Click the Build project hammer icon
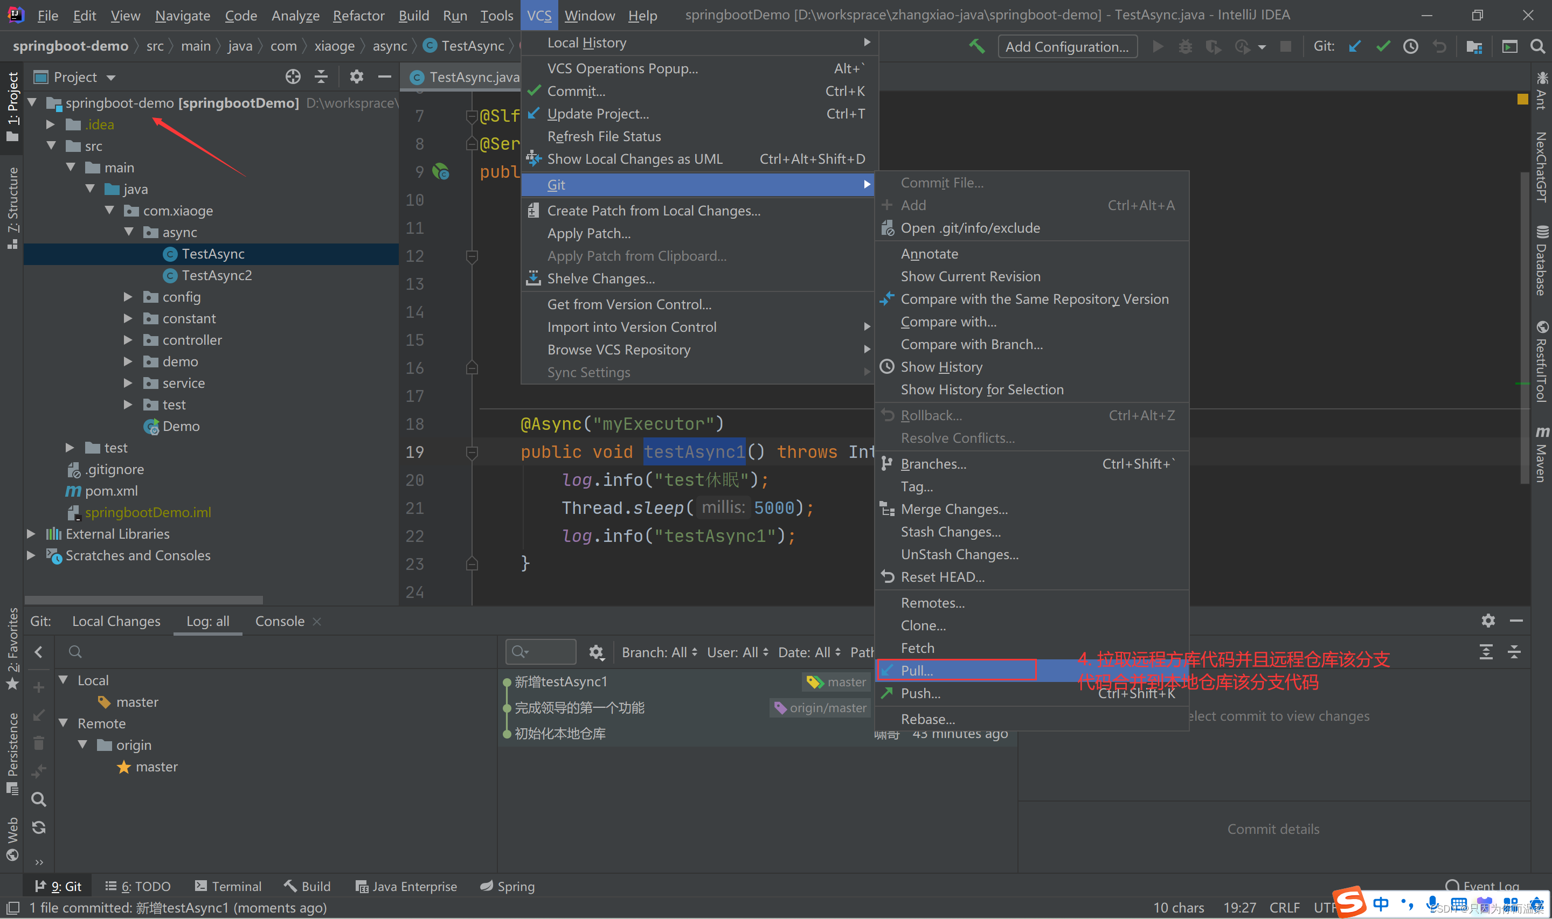1552x919 pixels. (976, 46)
